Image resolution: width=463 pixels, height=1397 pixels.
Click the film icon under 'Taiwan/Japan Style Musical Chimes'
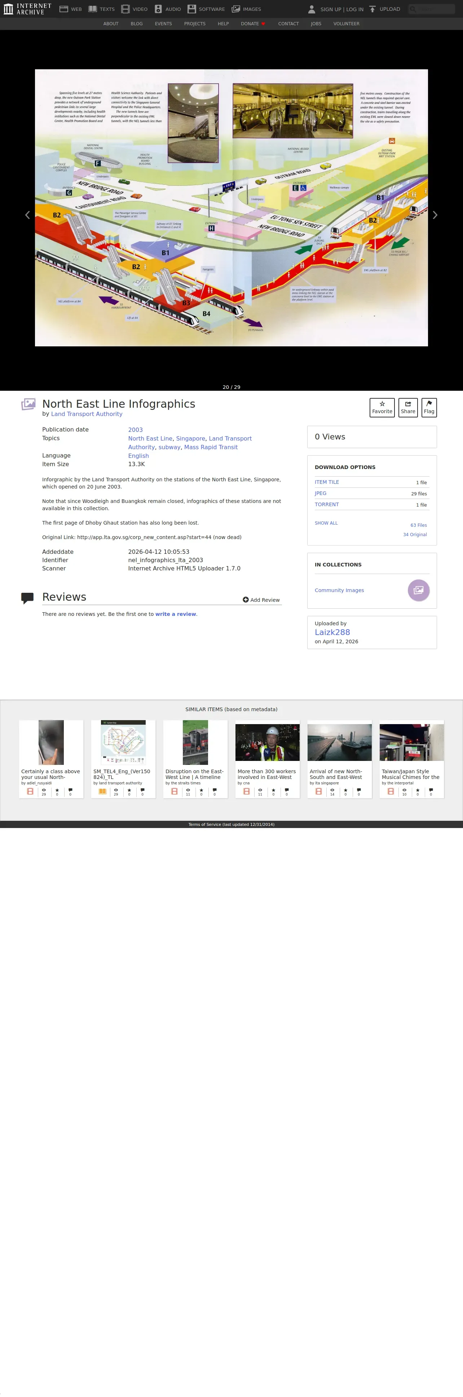pyautogui.click(x=391, y=792)
